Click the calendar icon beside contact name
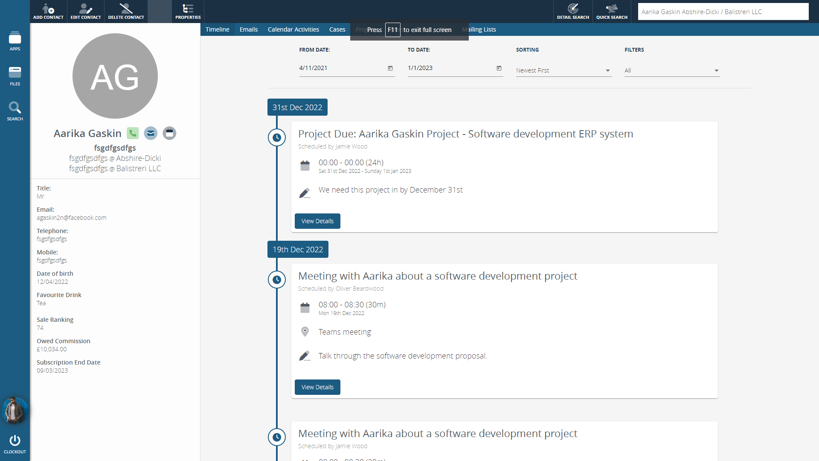The height and width of the screenshot is (461, 819). coord(169,133)
